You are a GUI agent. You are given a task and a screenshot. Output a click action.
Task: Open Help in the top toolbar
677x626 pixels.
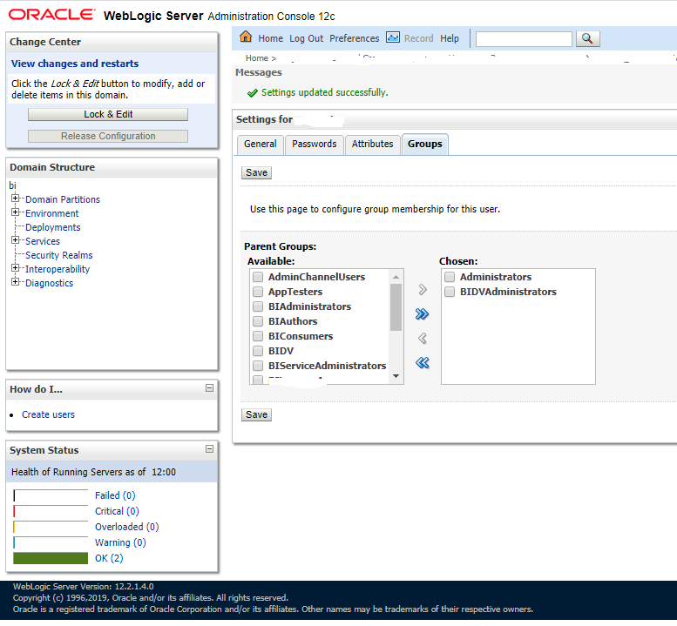(450, 38)
